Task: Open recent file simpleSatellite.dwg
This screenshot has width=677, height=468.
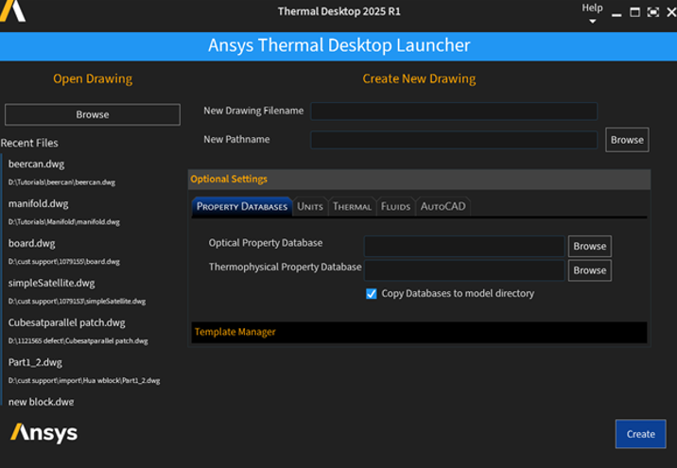Action: (52, 283)
